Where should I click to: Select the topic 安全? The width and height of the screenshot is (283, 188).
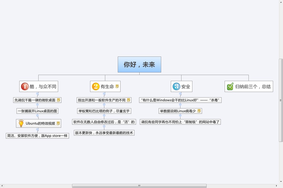pos(181,86)
